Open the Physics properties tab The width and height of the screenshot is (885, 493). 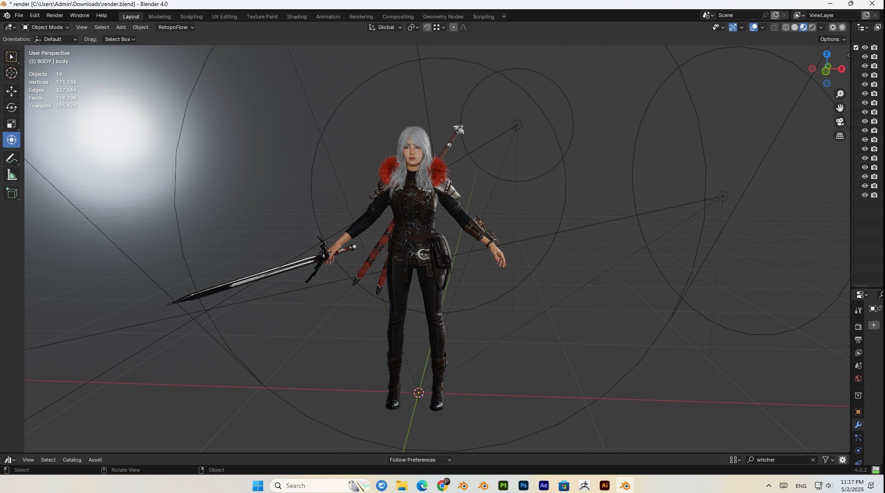(x=858, y=451)
